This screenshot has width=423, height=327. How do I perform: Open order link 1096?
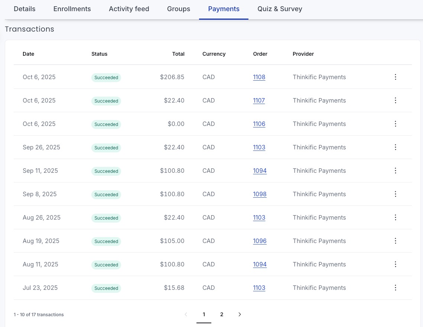click(260, 241)
